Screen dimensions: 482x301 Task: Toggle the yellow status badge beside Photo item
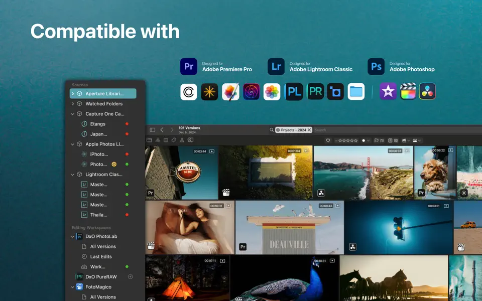(114, 164)
